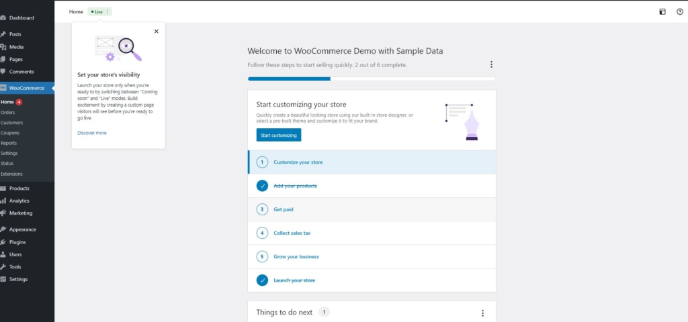Follow the Discover more link
Image resolution: width=688 pixels, height=322 pixels.
[x=91, y=133]
